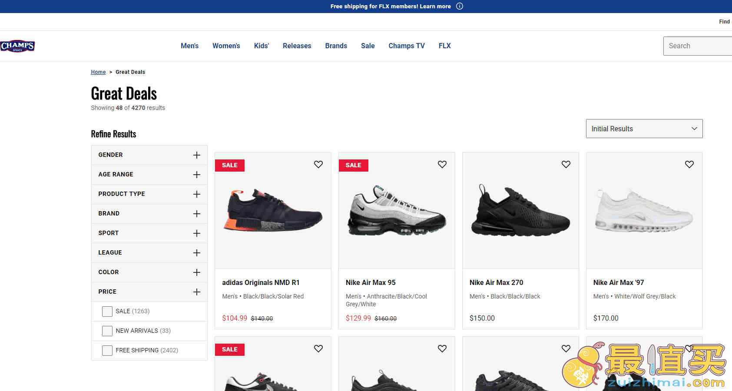
Task: Expand the BRAND filter
Action: (149, 214)
